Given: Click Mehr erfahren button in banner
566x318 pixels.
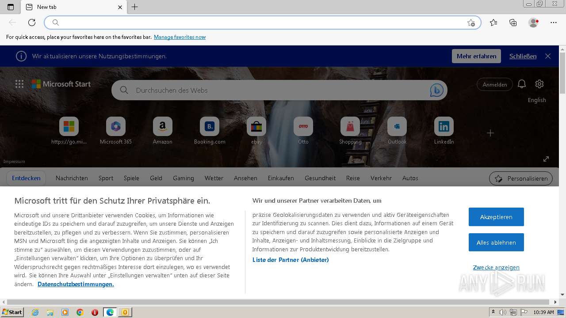Looking at the screenshot, I should click(476, 56).
